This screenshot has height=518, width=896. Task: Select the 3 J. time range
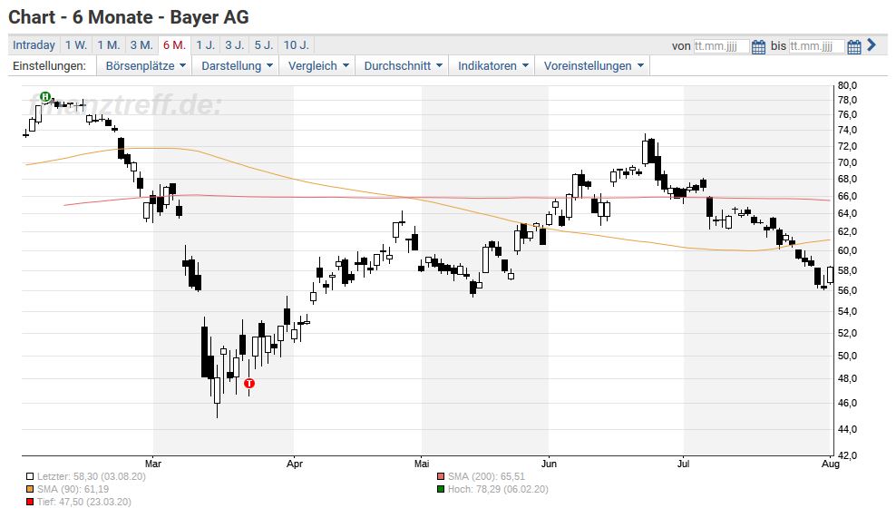(234, 44)
